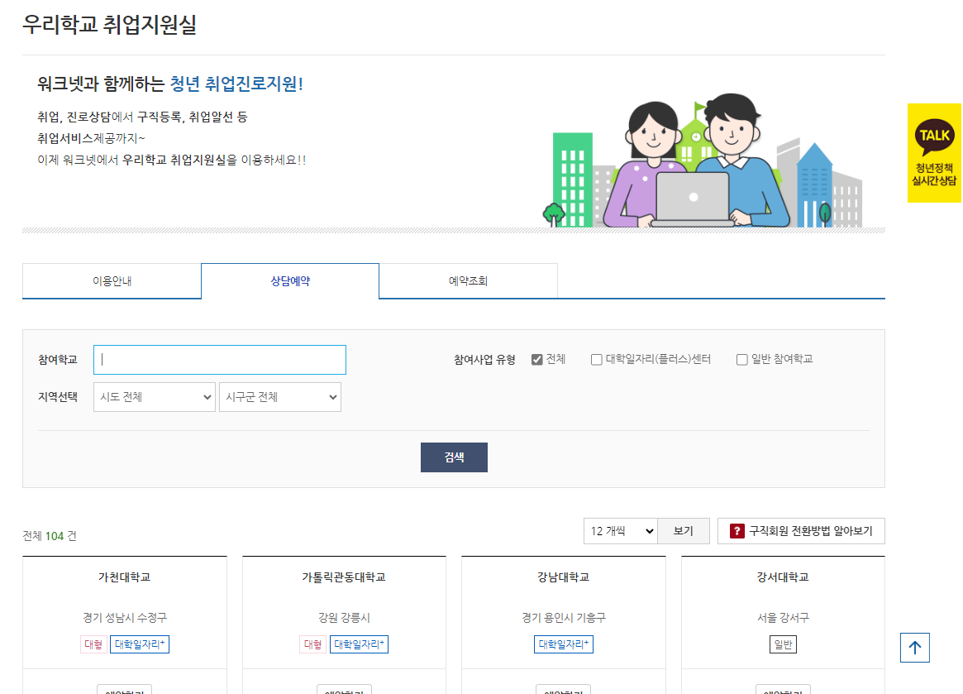963x694 pixels.
Task: Open the KakaoTalk 청년정책 실시간상담 banner
Action: (x=934, y=151)
